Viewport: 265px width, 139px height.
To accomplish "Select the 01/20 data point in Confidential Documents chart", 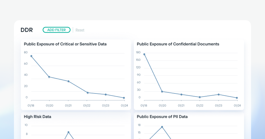I will click(x=162, y=91).
